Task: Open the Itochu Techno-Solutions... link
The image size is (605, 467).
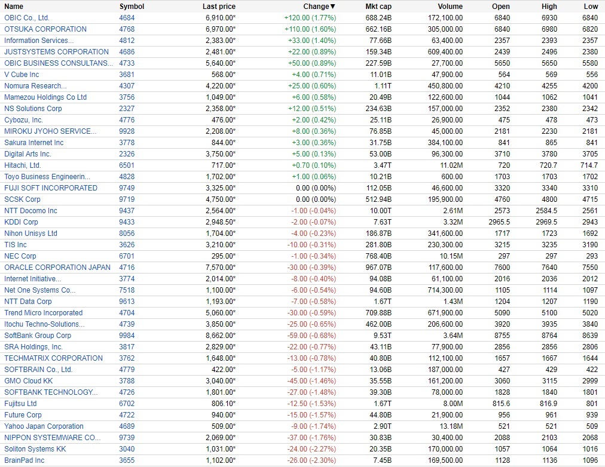Action: pyautogui.click(x=44, y=324)
